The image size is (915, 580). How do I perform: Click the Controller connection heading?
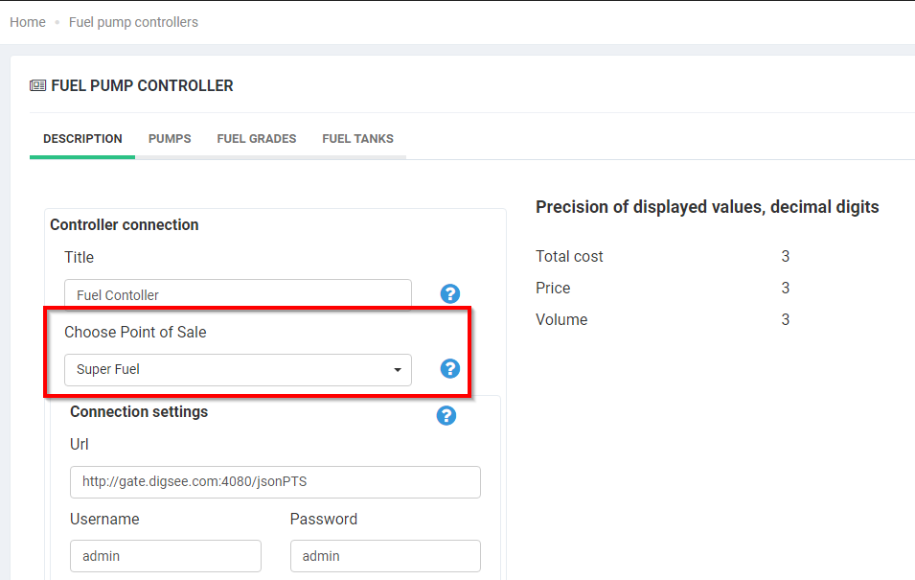coord(125,224)
